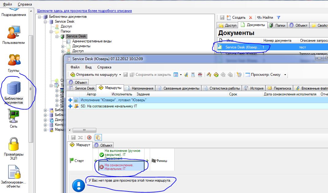Click the Найти button

(265, 17)
